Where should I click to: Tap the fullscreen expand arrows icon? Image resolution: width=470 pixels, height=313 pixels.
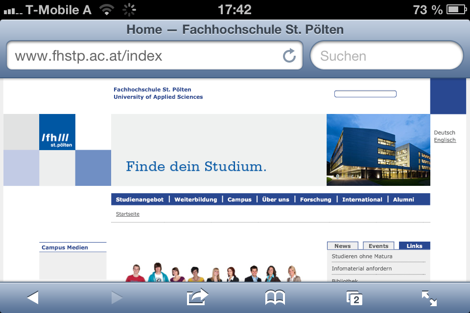429,298
